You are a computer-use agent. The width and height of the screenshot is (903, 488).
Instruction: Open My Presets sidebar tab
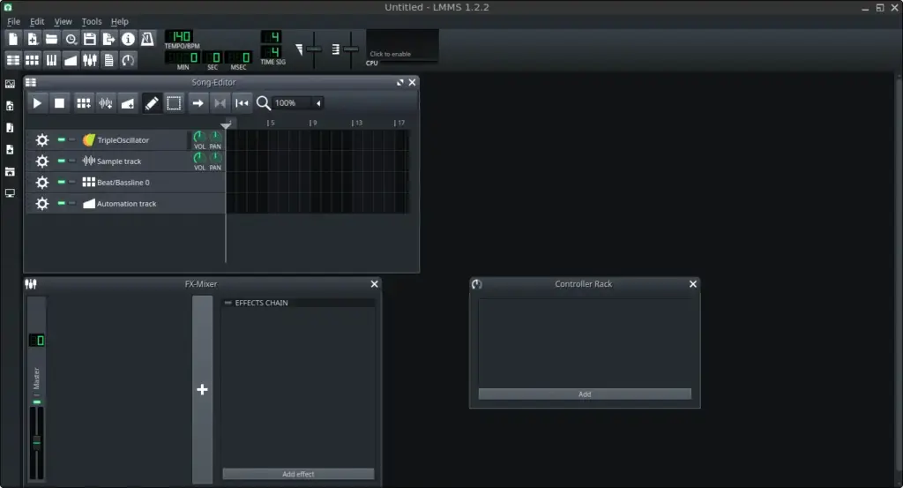click(10, 150)
